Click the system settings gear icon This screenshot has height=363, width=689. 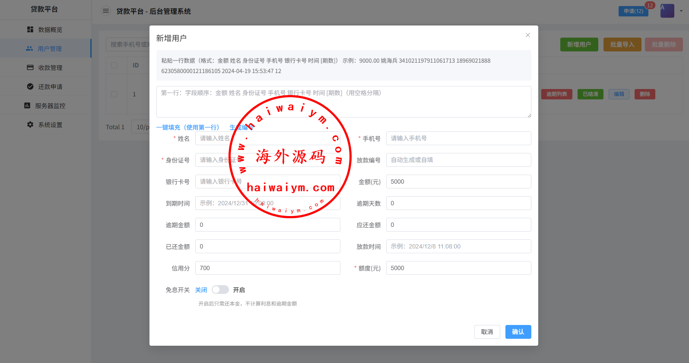(x=30, y=124)
